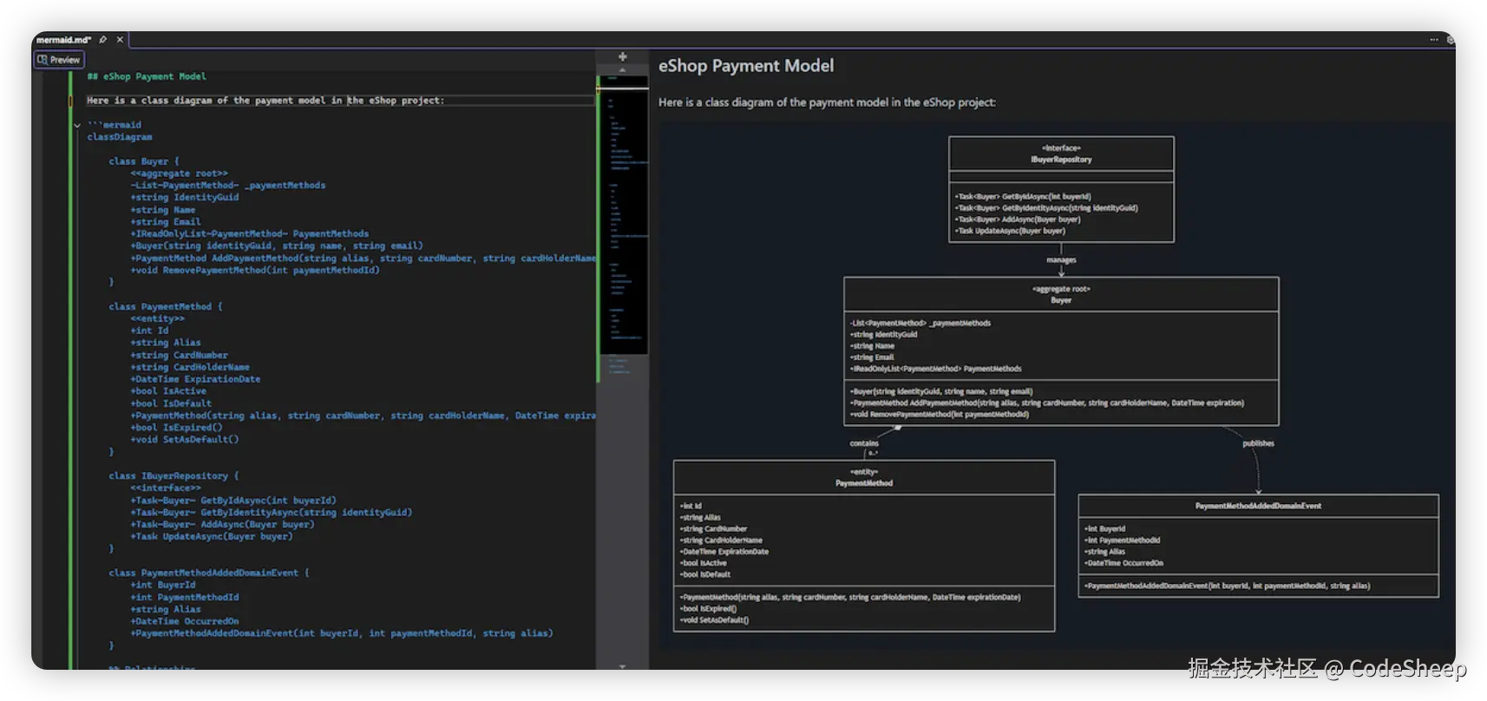Close the mermaid.md tab
The width and height of the screenshot is (1487, 701).
point(120,40)
